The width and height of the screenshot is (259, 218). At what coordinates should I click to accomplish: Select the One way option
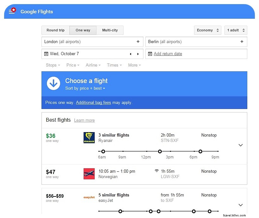83,30
